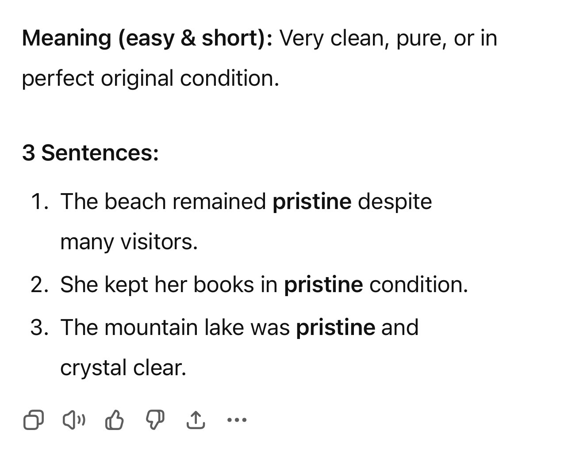
Task: Click the words 'many visitors.'
Action: pyautogui.click(x=129, y=242)
